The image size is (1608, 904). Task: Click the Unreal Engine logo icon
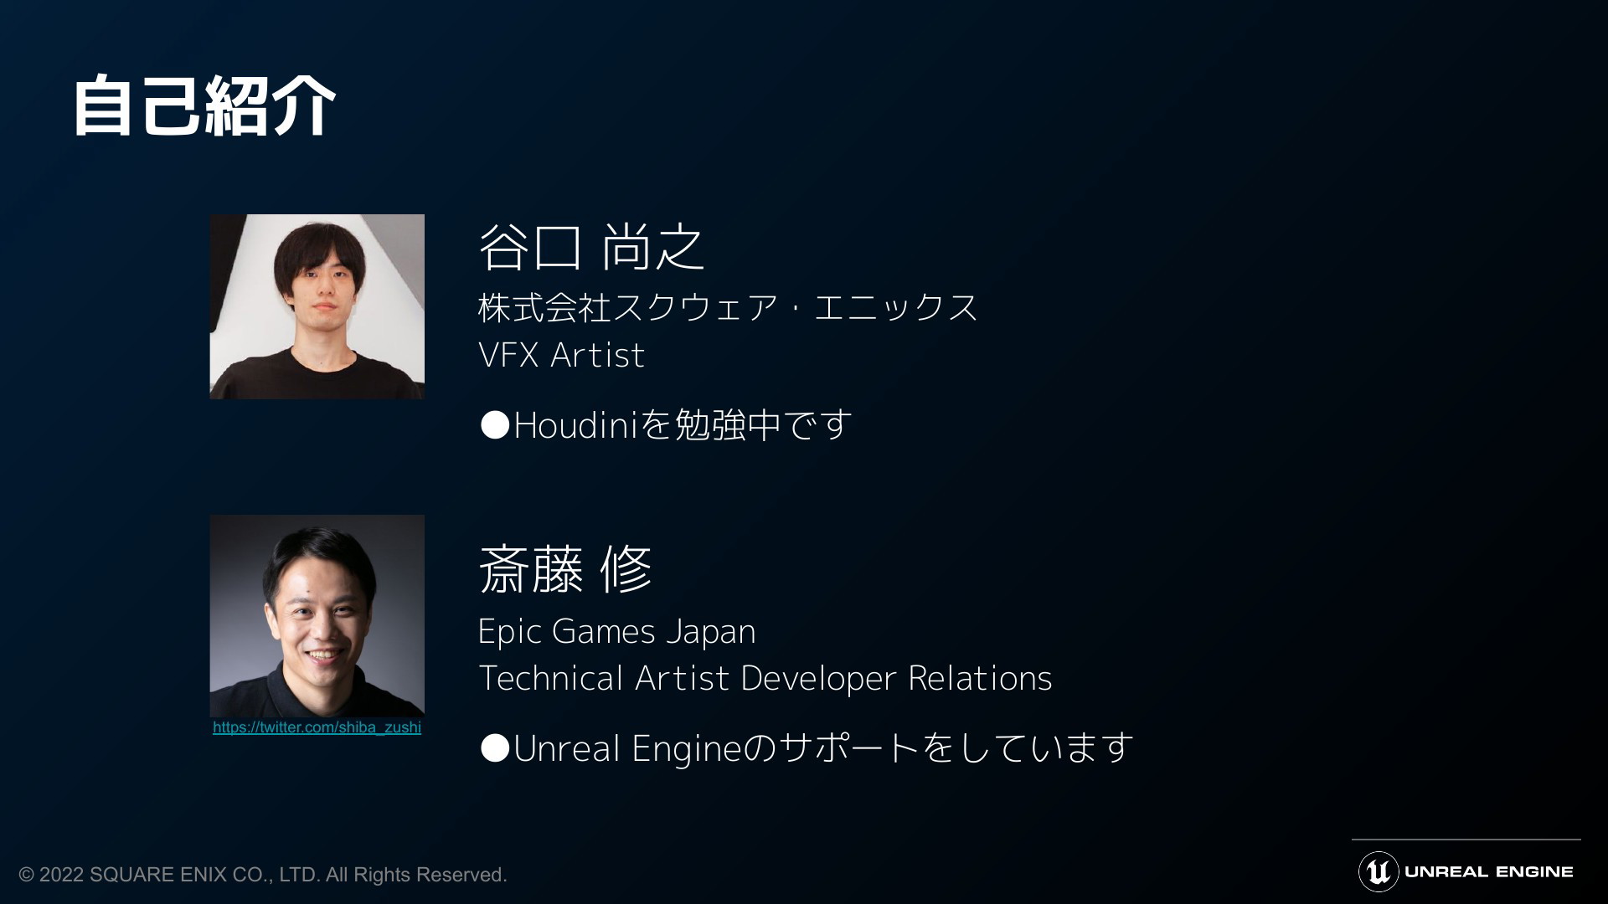click(x=1379, y=871)
